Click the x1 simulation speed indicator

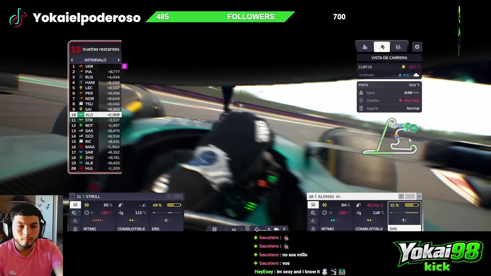pyautogui.click(x=234, y=229)
